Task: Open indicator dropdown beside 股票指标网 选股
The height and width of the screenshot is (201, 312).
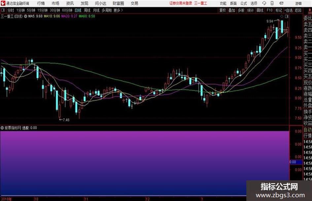Action: click(2, 128)
